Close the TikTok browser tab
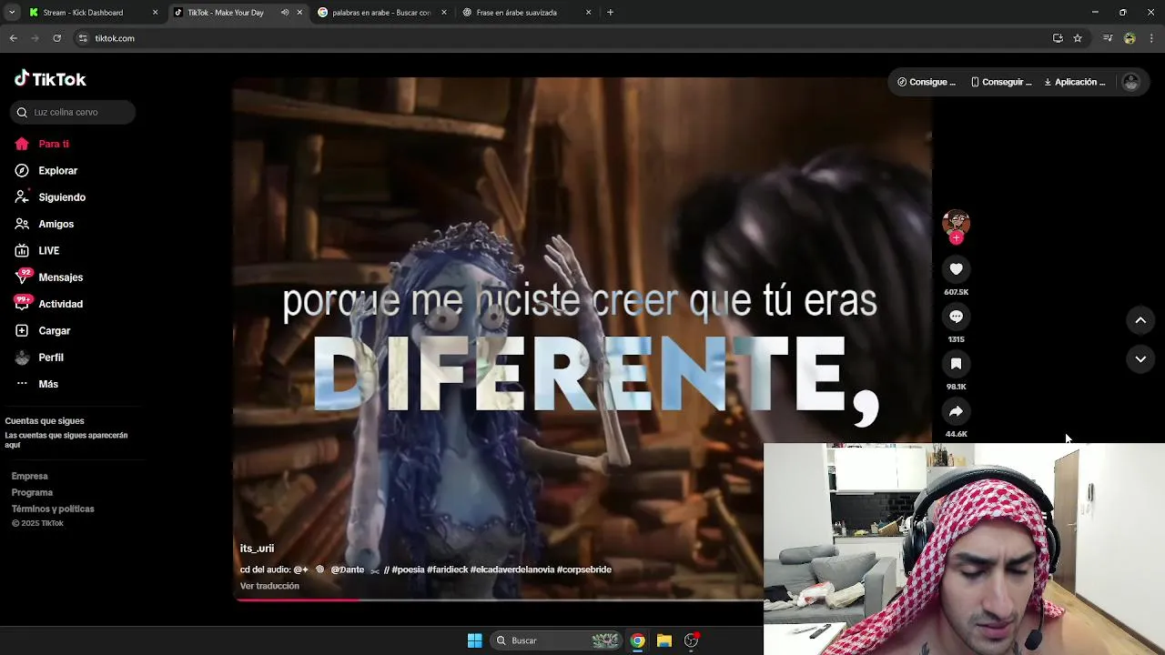This screenshot has height=655, width=1165. click(x=299, y=13)
